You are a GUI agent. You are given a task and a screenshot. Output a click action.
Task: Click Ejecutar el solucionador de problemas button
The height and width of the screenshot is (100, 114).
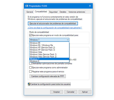(53, 24)
